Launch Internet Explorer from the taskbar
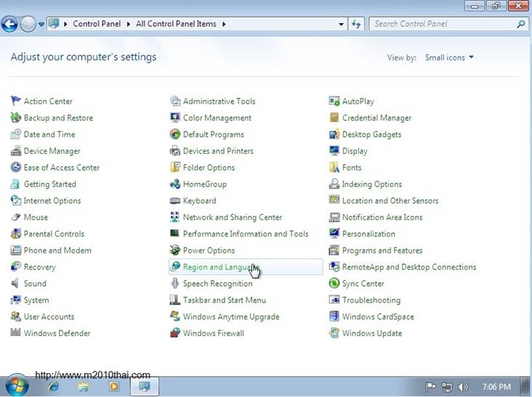This screenshot has height=397, width=532. click(53, 387)
